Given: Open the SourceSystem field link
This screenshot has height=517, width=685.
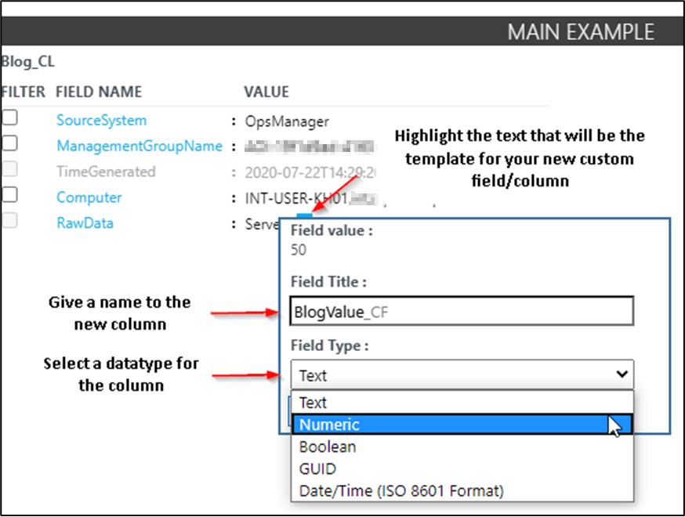Looking at the screenshot, I should click(101, 120).
